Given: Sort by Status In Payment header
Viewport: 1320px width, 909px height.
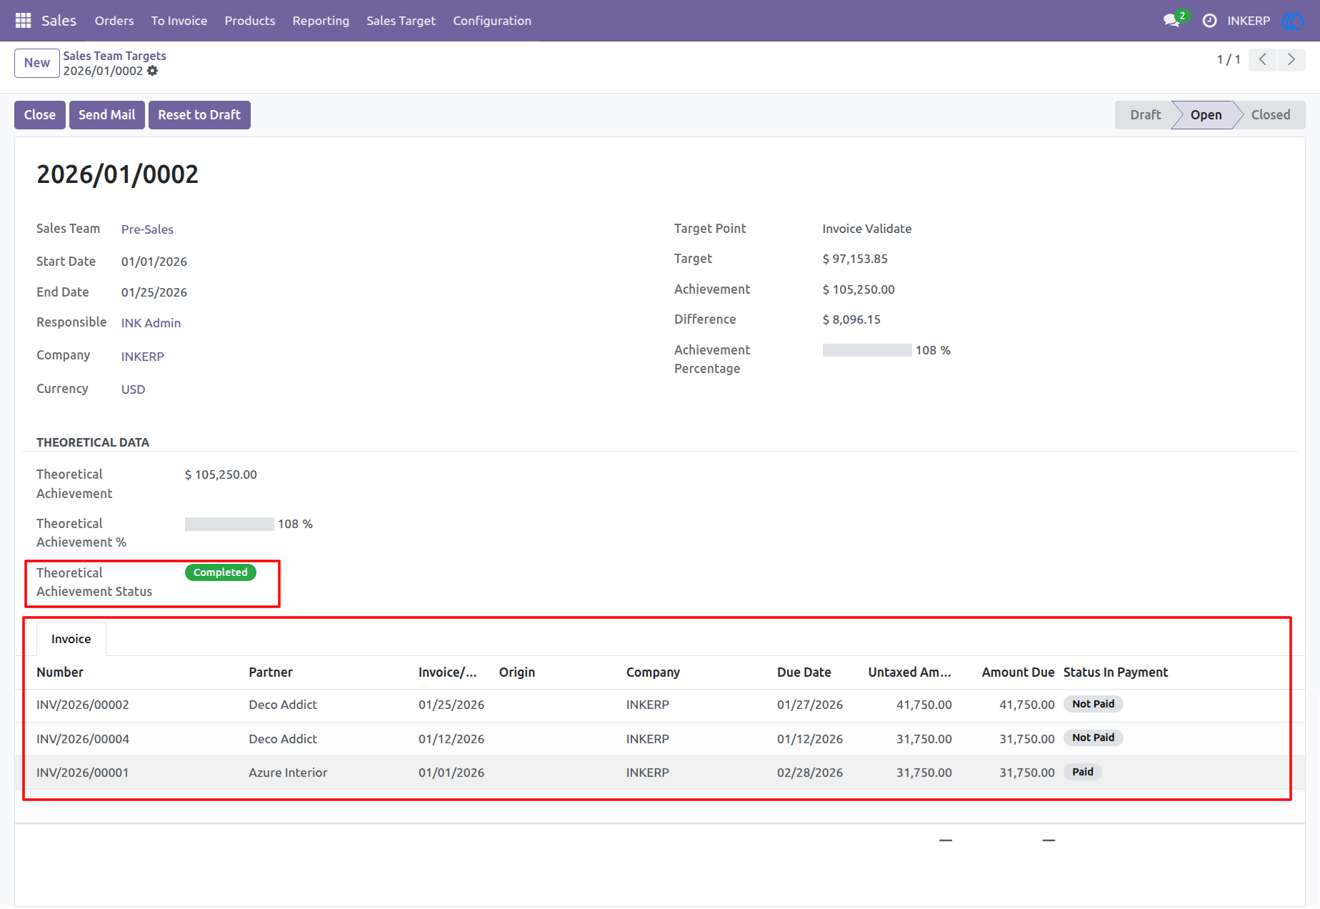Looking at the screenshot, I should [1116, 672].
